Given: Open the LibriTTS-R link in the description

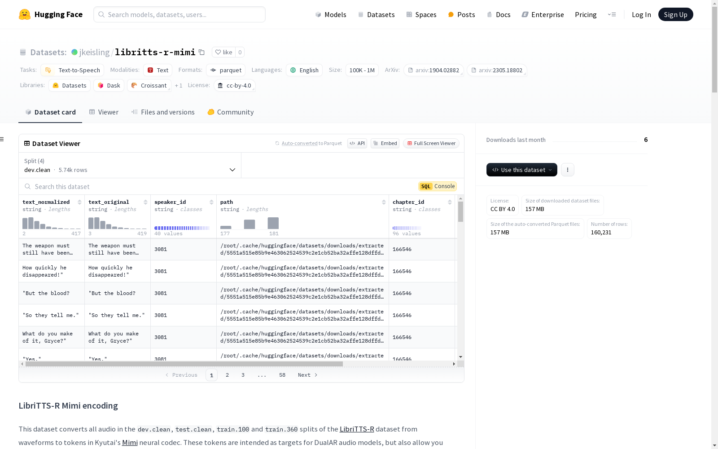Looking at the screenshot, I should [x=357, y=429].
